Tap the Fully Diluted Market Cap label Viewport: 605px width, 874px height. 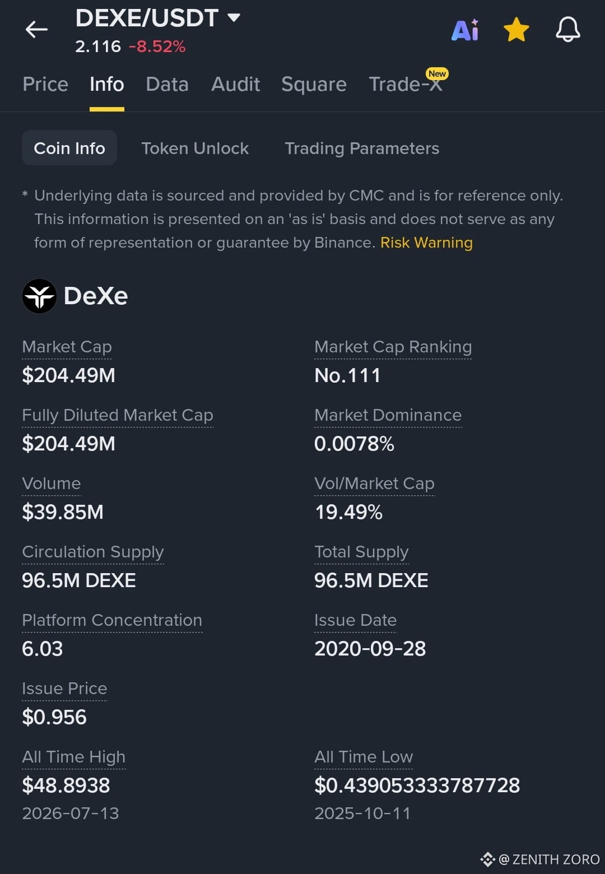(x=118, y=415)
